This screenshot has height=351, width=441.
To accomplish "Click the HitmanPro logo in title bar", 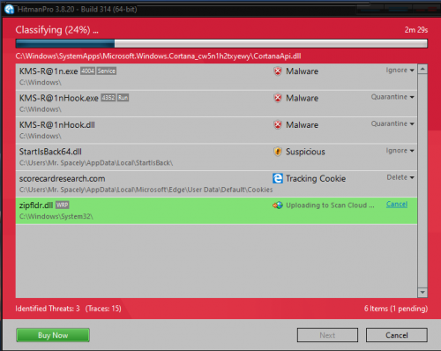I will pyautogui.click(x=9, y=9).
